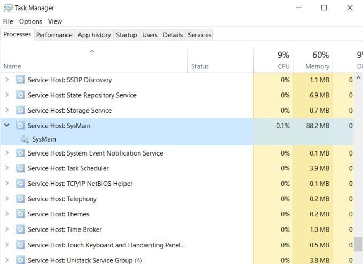Open the Options menu
363x264 pixels.
(x=30, y=21)
